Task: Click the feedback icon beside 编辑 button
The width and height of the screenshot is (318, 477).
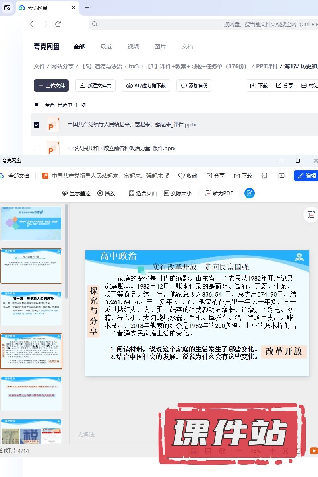Action: (281, 176)
